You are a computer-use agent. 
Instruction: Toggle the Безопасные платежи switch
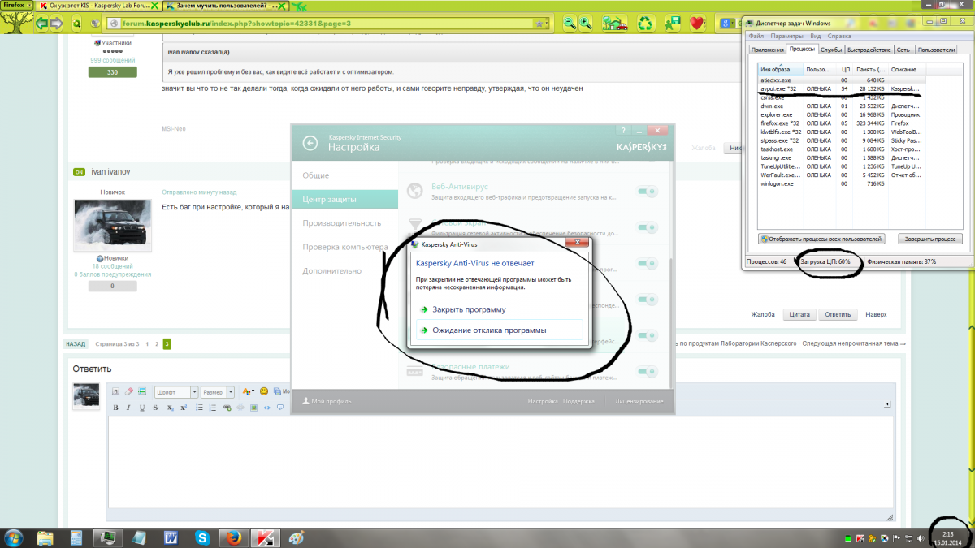648,372
